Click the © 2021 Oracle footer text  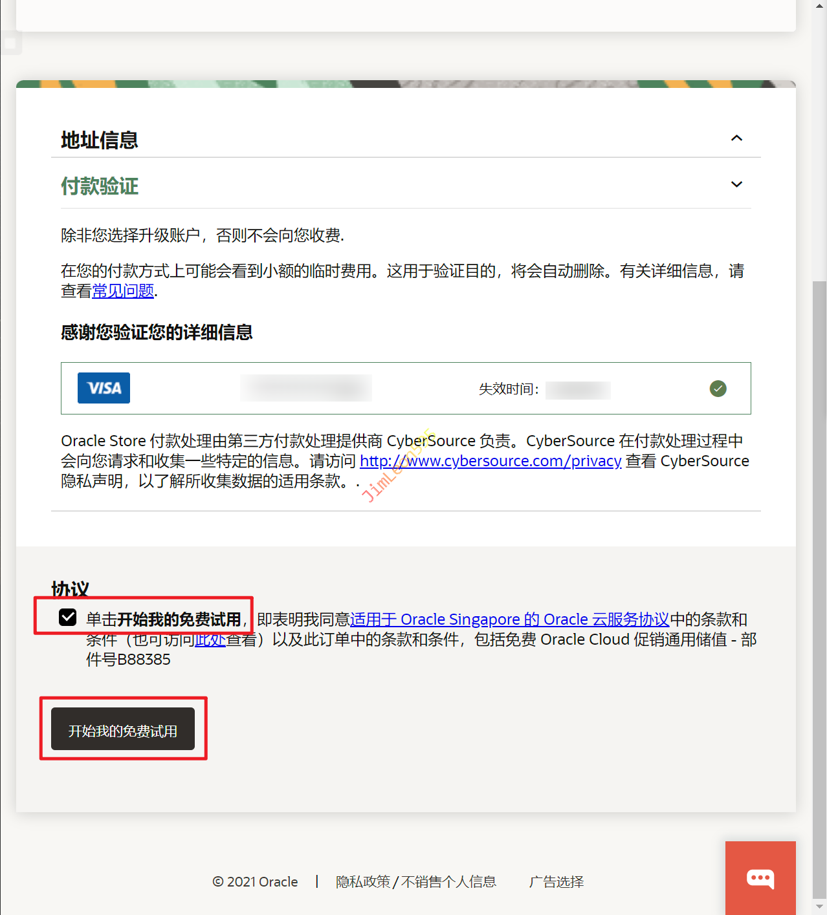tap(255, 882)
